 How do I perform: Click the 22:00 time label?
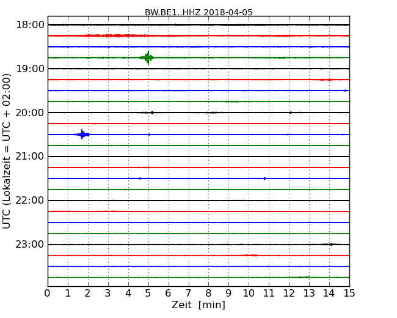coord(30,201)
